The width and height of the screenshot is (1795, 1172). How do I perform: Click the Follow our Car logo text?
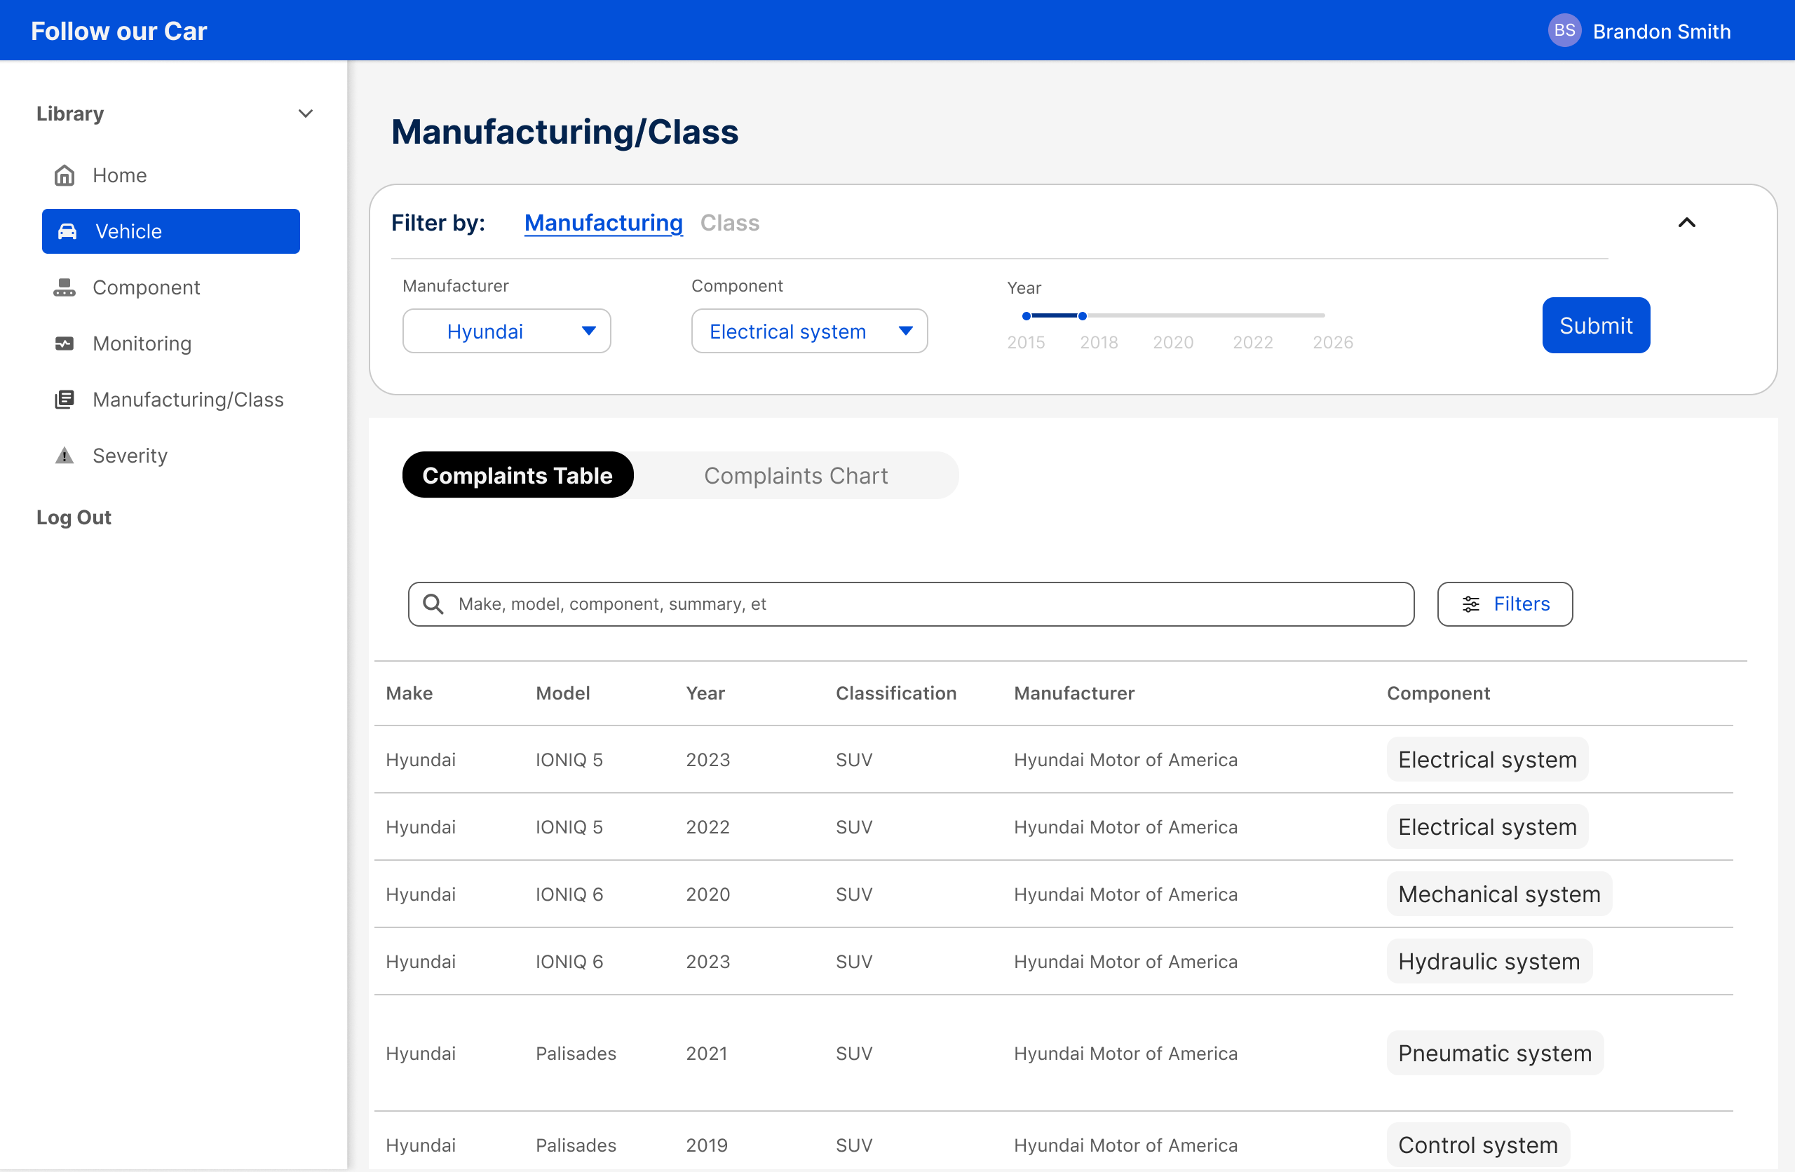(118, 31)
